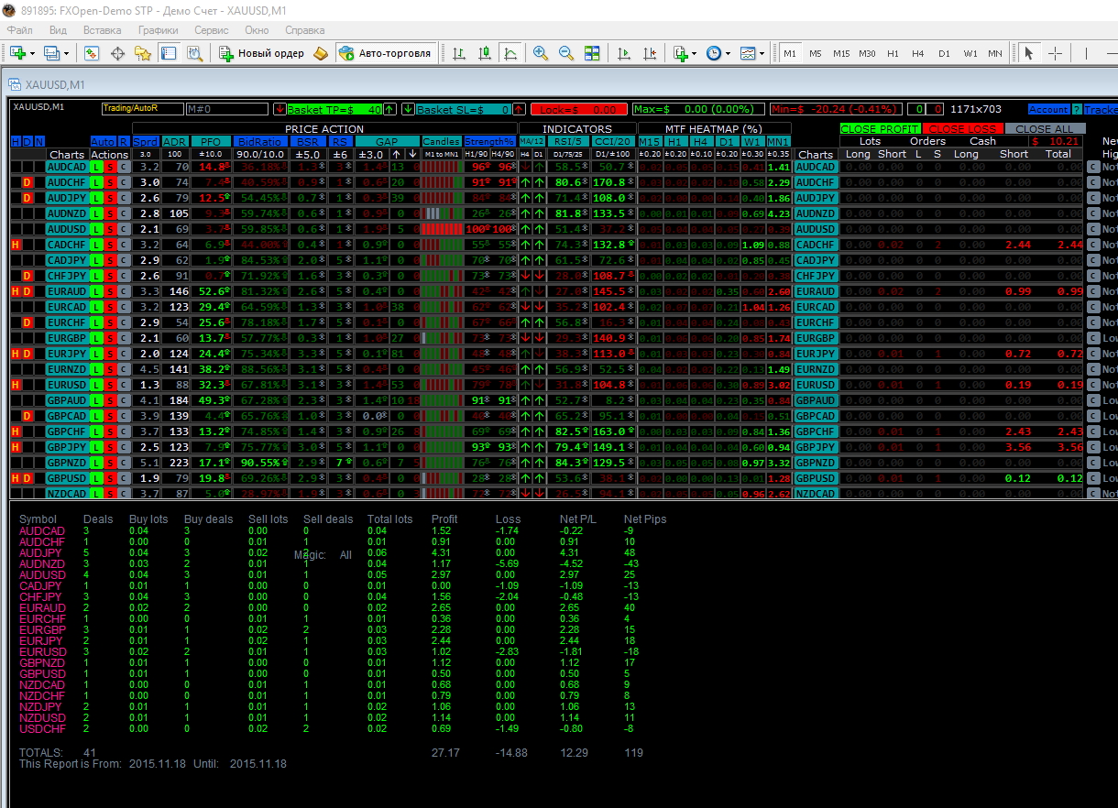Viewport: 1118px width, 808px height.
Task: Toggle the Auto-trading (Авто-торговля) button
Action: [385, 53]
